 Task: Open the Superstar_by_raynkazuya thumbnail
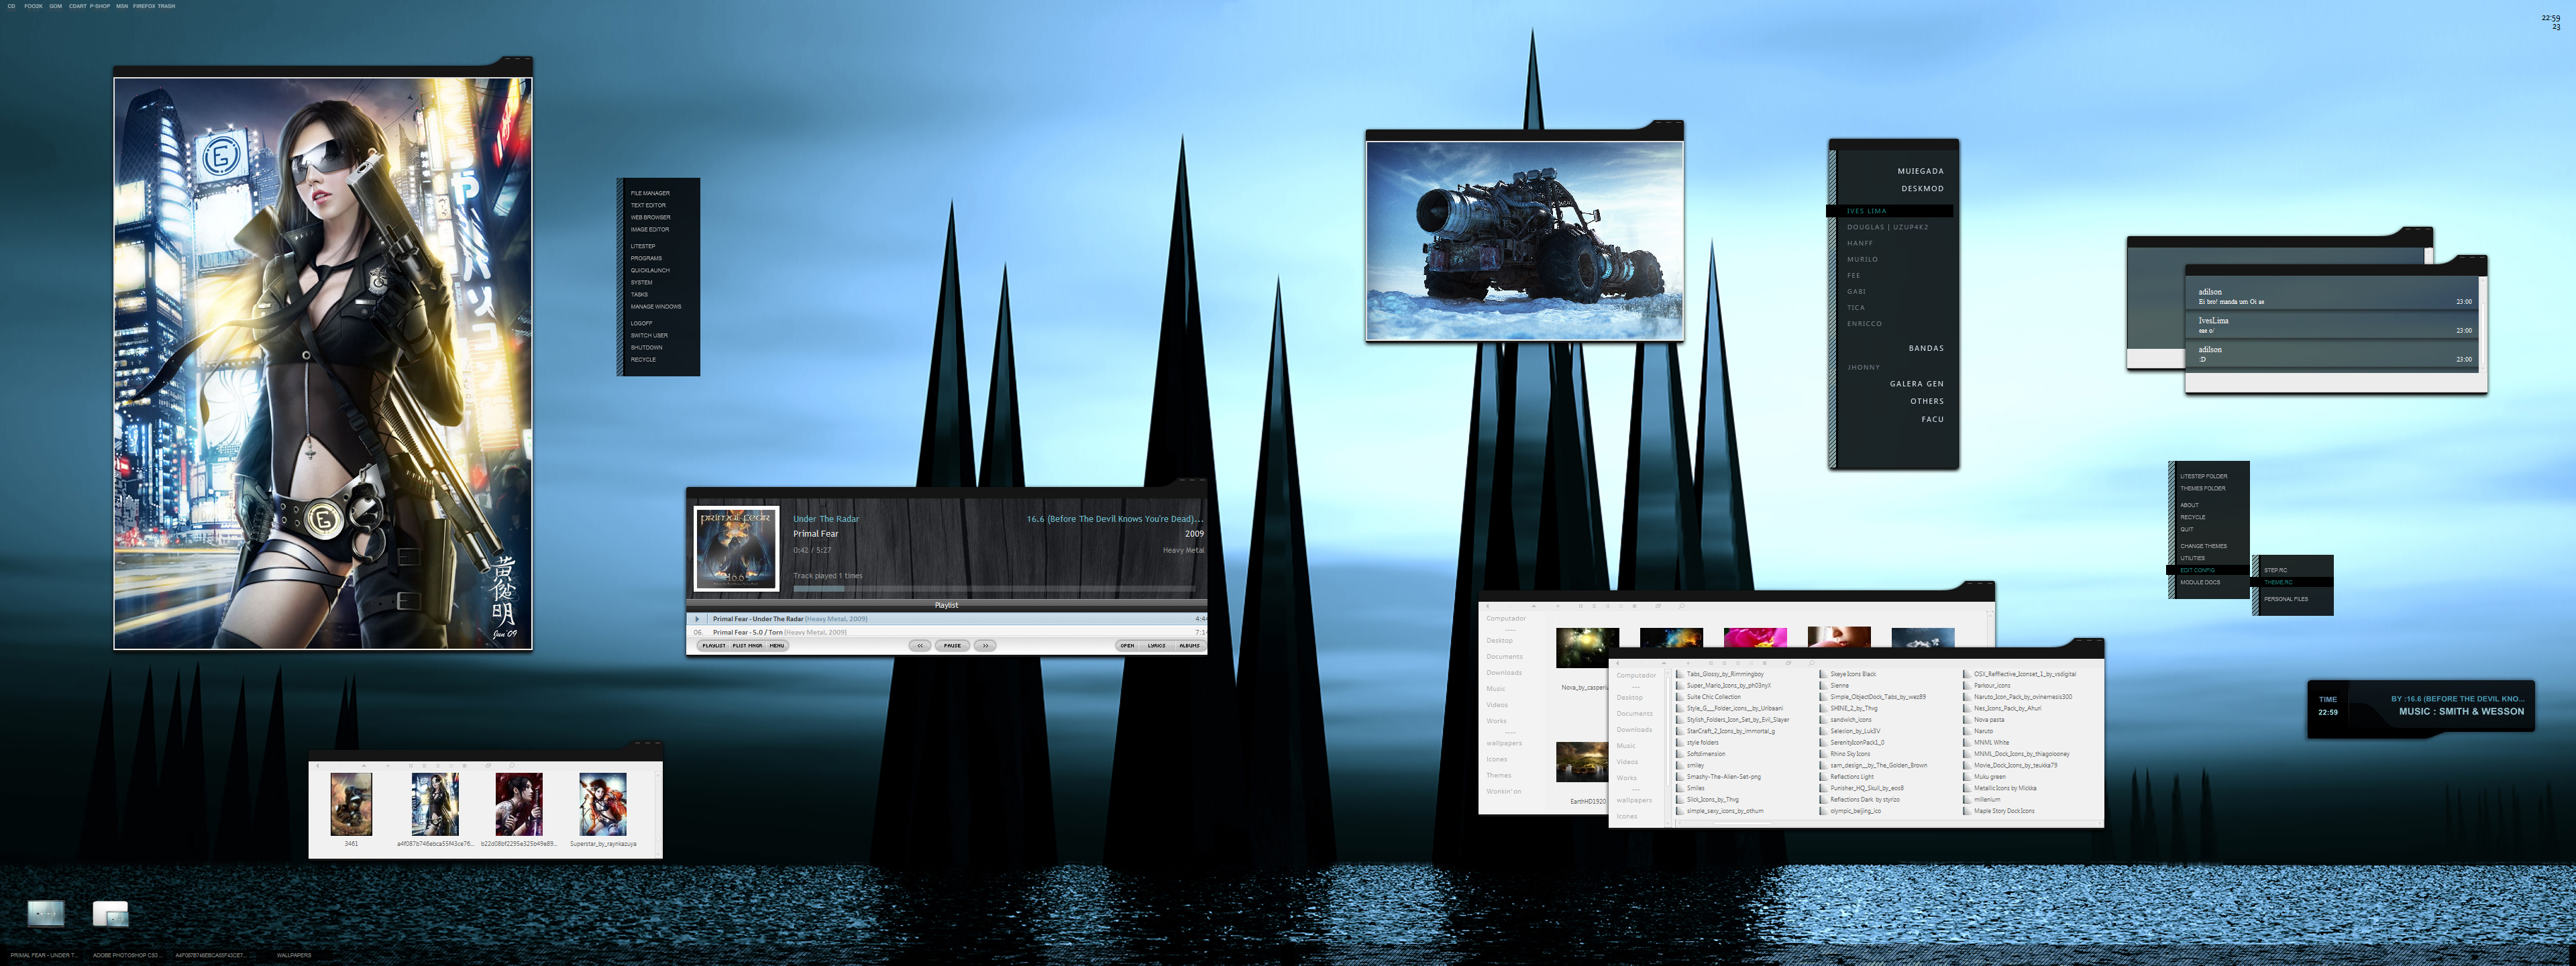pos(603,804)
